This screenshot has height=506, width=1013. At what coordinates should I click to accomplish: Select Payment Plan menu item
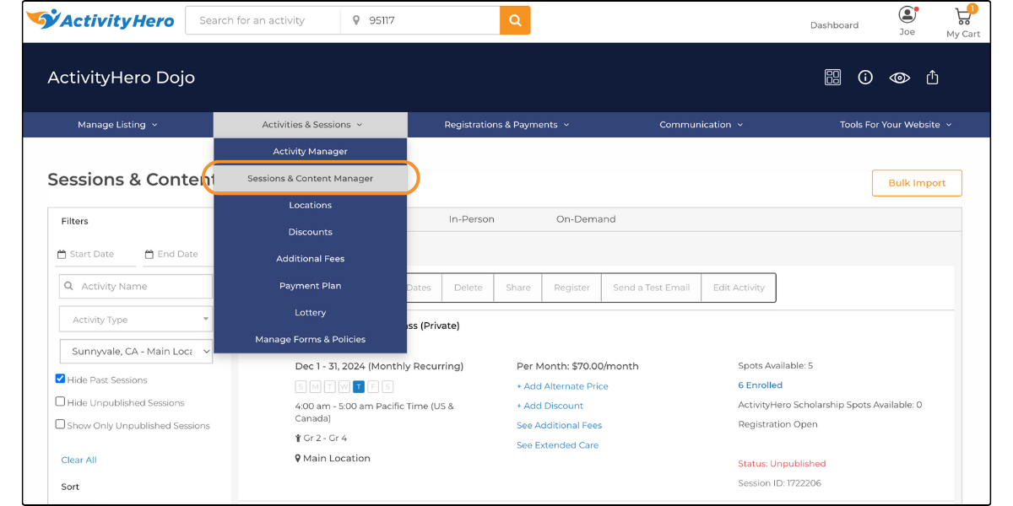tap(311, 286)
